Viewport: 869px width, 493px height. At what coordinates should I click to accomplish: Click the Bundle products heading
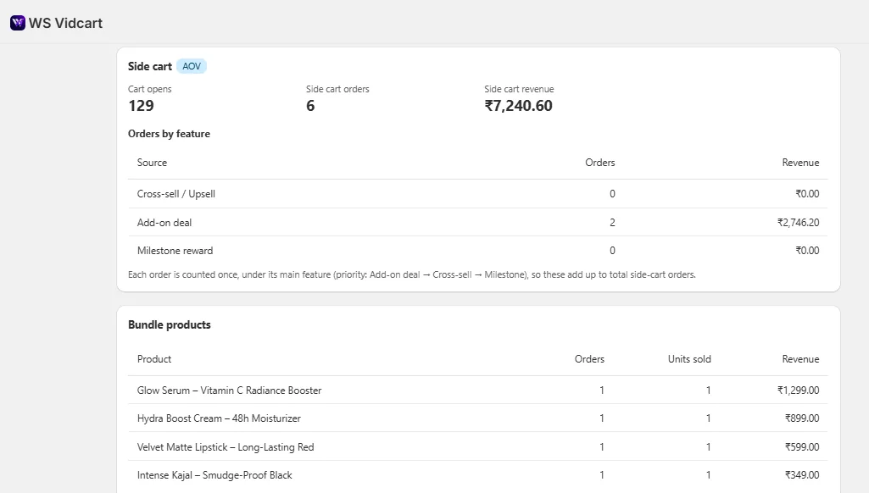click(169, 324)
